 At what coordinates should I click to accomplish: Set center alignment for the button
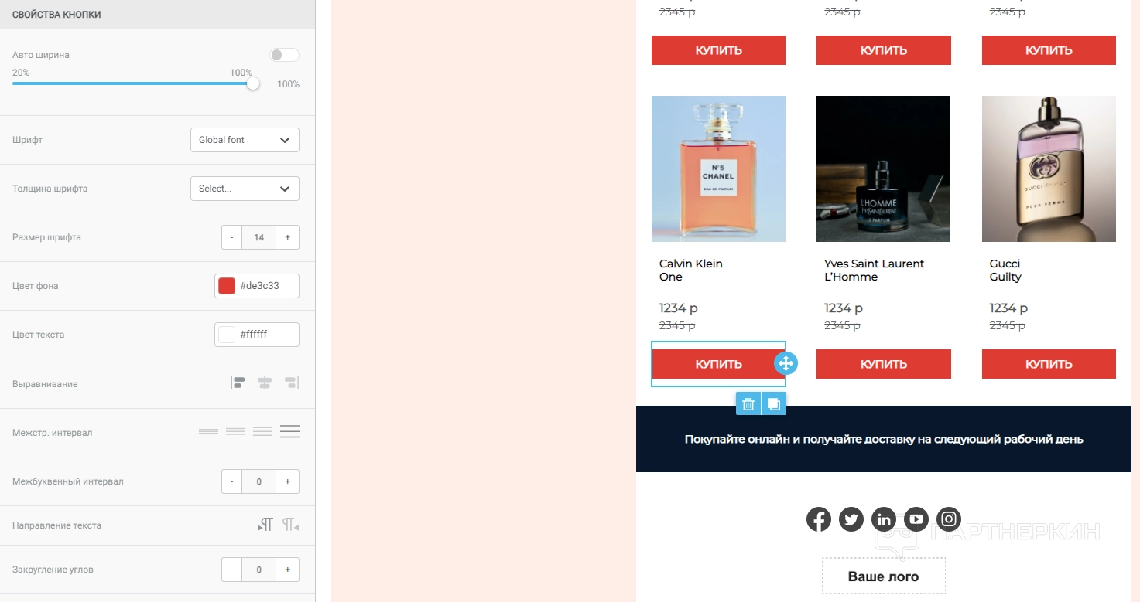[x=265, y=383]
